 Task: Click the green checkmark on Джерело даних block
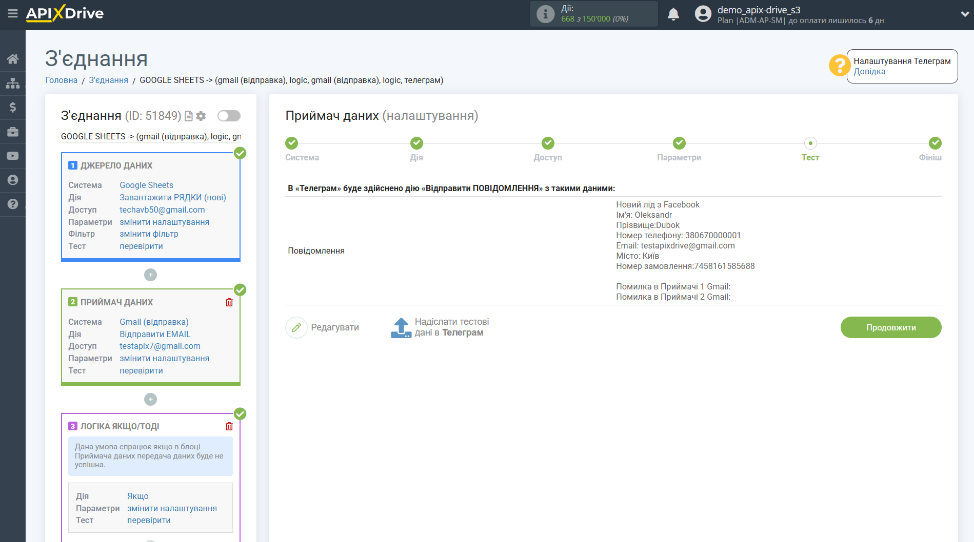(x=240, y=153)
